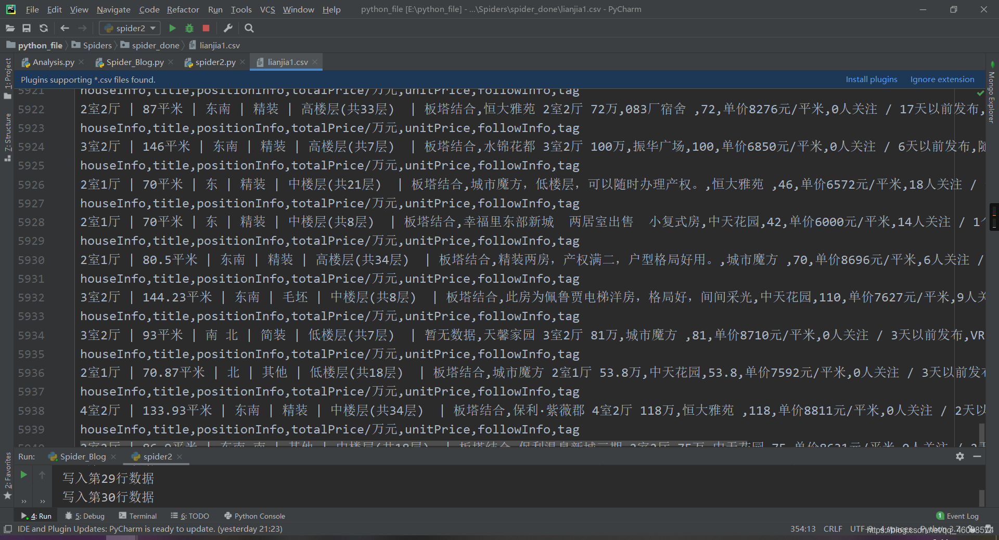Click the back navigation arrow icon

tap(65, 28)
